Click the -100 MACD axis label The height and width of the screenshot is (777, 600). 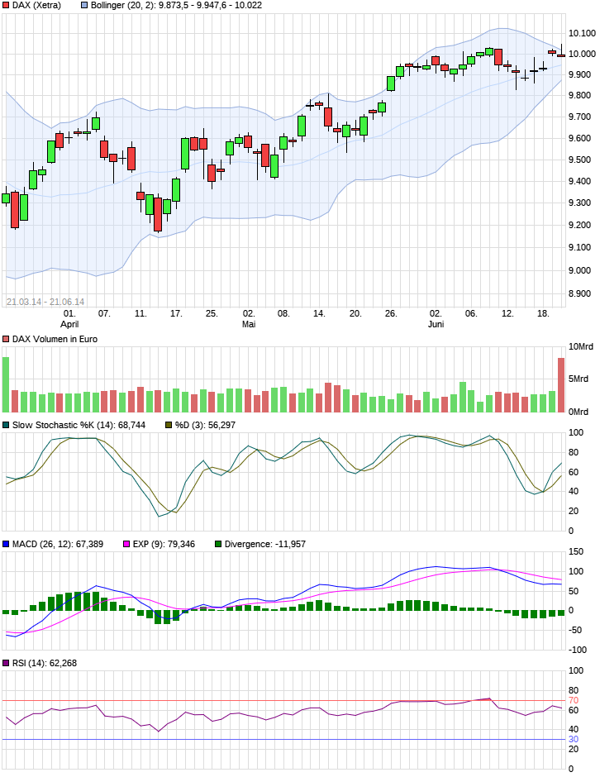coord(577,651)
